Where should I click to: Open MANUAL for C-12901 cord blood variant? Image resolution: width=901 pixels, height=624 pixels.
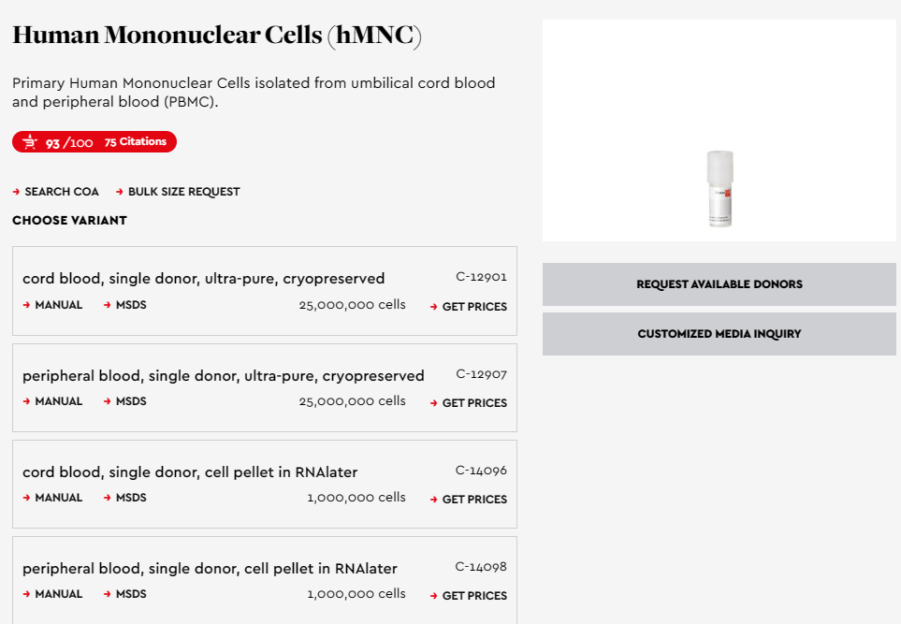coord(53,305)
